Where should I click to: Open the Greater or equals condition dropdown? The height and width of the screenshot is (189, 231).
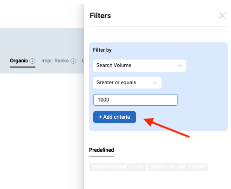127,82
